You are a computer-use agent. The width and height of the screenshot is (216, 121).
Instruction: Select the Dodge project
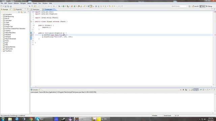(7, 25)
